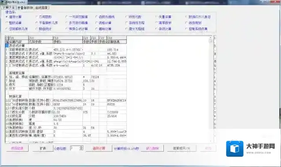Click the 运算内容 column header
Screen dimensions: 281x167
(x=18, y=42)
